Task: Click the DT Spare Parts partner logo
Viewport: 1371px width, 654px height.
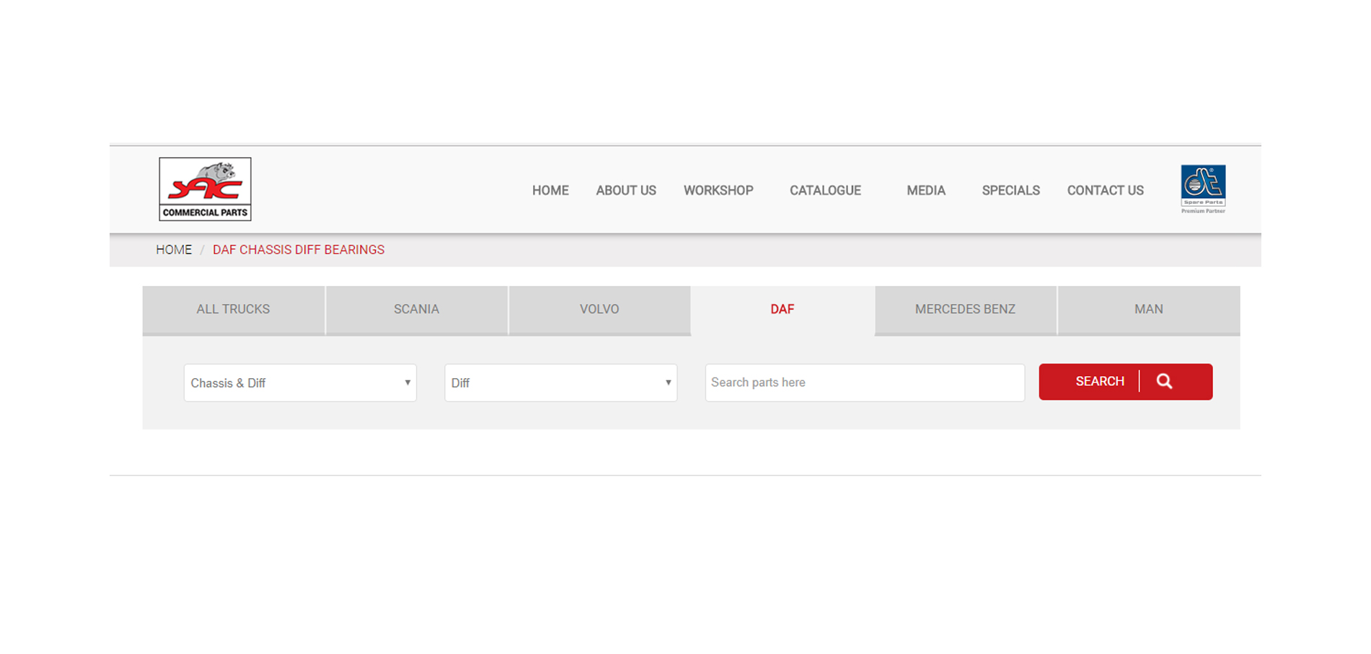Action: [1203, 189]
